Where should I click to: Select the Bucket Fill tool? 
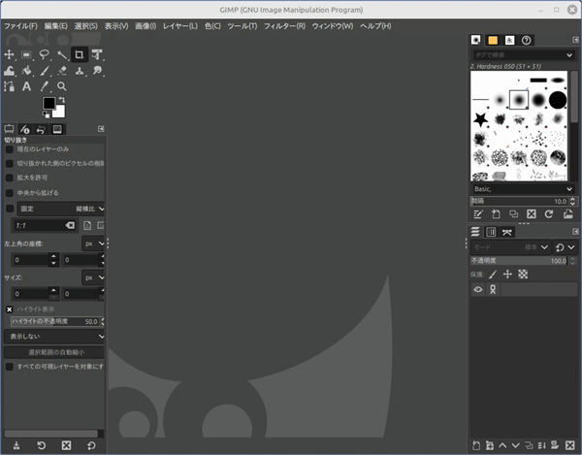(26, 71)
